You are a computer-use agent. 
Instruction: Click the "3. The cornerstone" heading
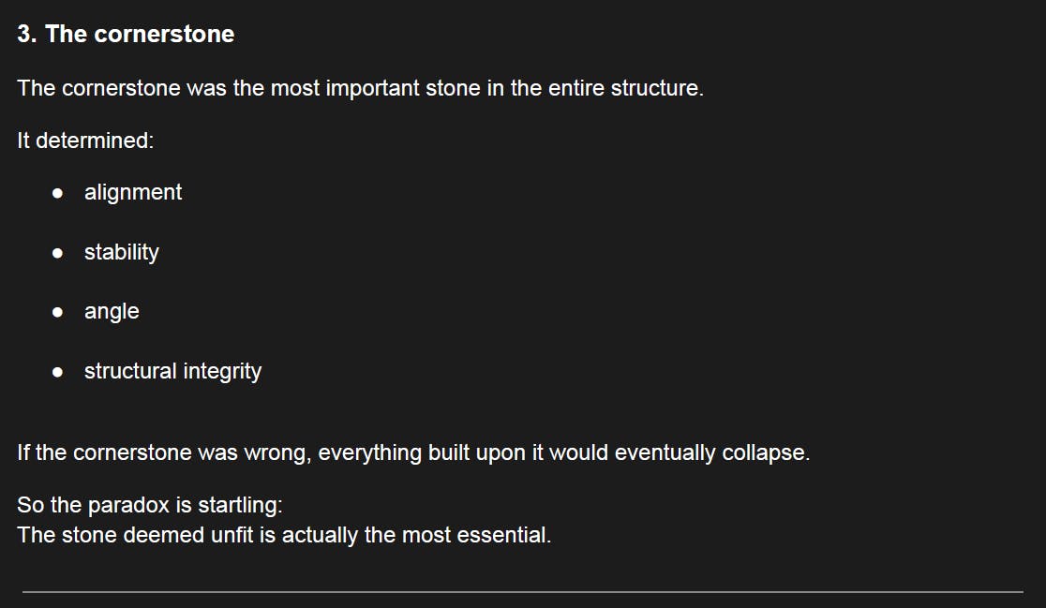tap(126, 34)
